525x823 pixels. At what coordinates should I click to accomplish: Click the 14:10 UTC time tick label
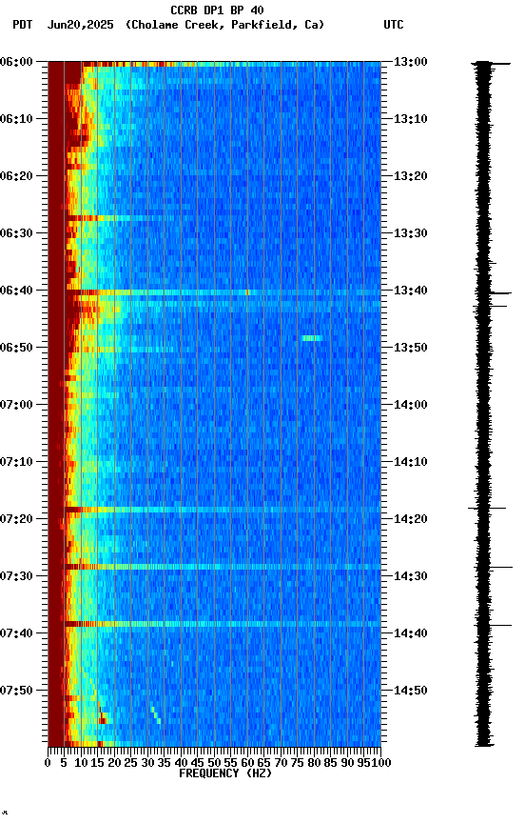tap(411, 462)
